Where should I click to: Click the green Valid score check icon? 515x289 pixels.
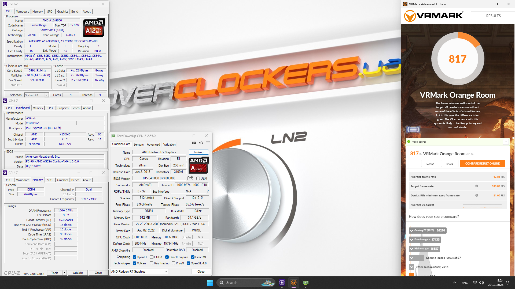click(409, 142)
